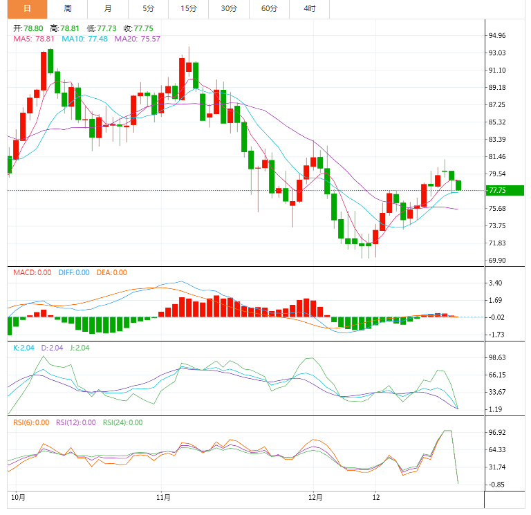
Task: Open the 30分 interval tab
Action: pos(229,9)
